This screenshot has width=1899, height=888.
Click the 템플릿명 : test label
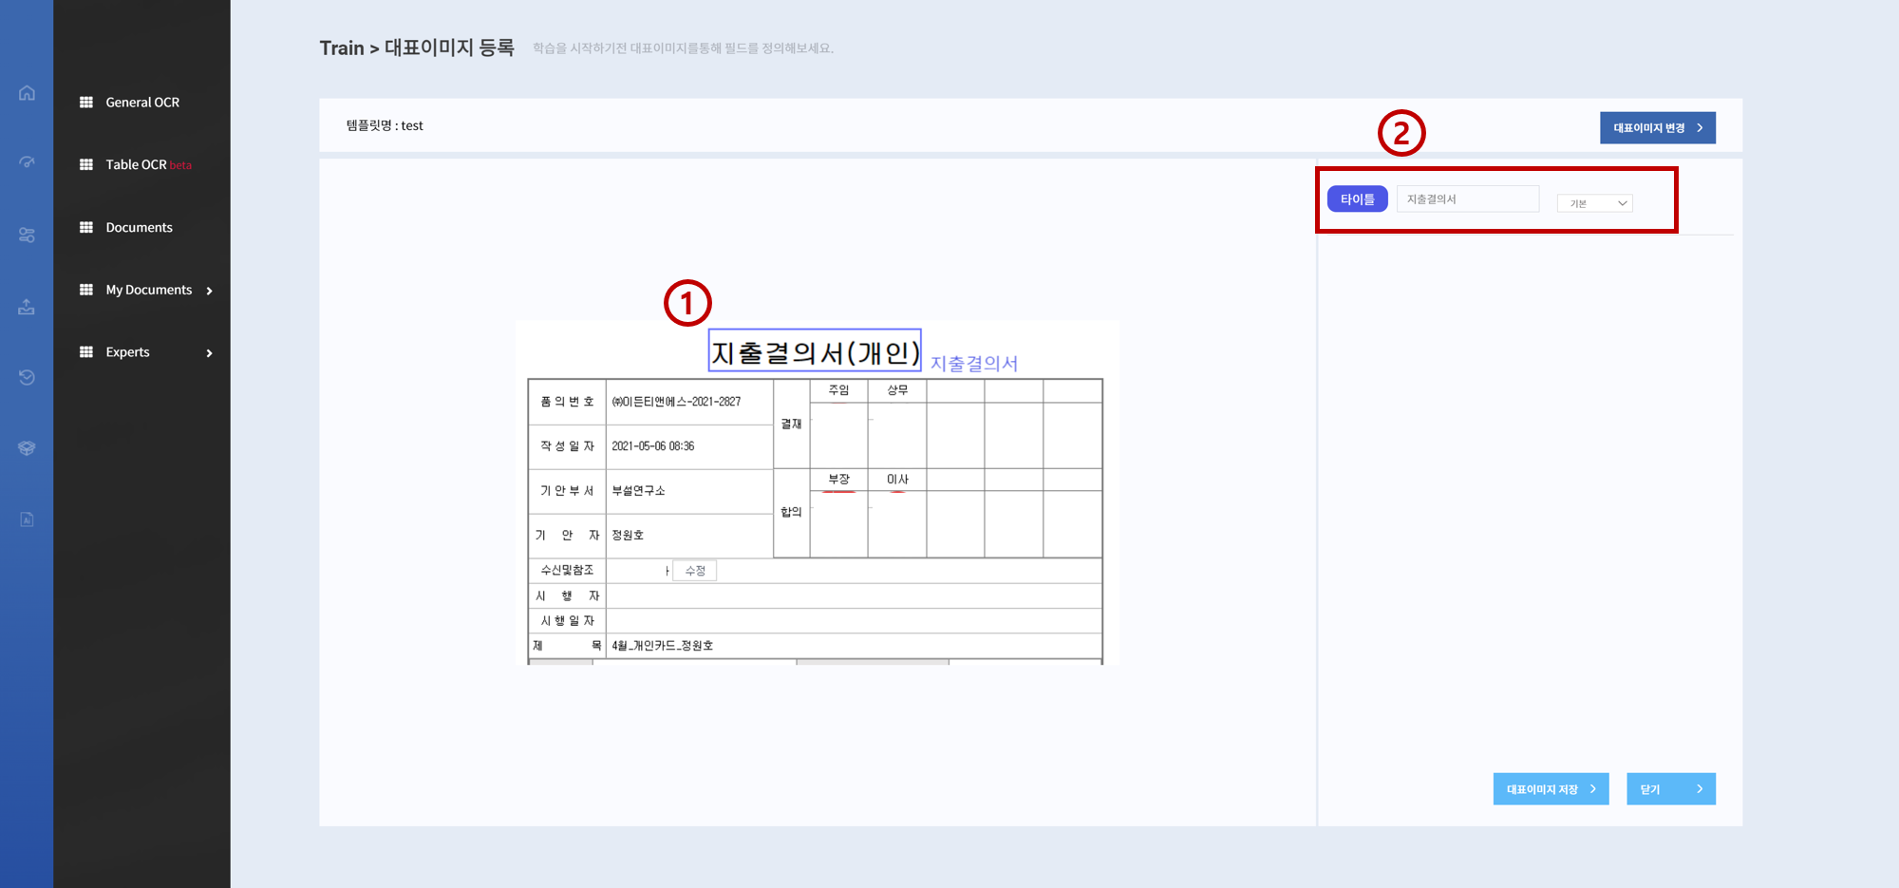click(x=385, y=125)
